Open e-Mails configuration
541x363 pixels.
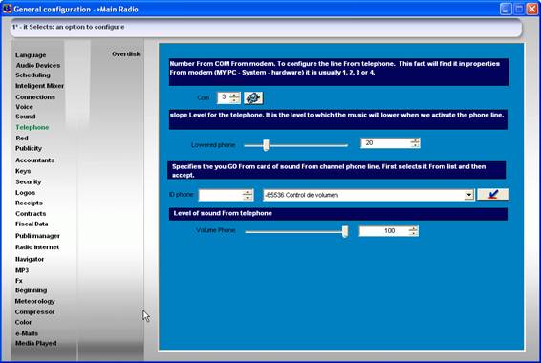coord(27,333)
